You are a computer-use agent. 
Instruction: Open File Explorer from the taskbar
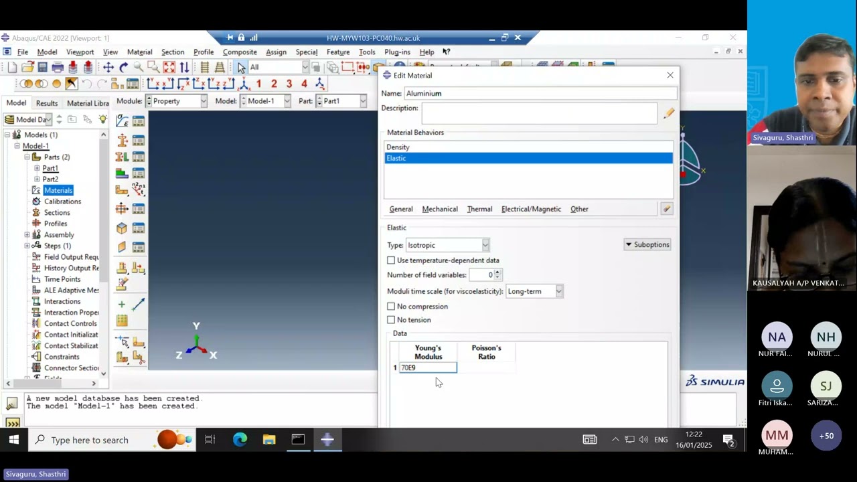click(x=269, y=440)
